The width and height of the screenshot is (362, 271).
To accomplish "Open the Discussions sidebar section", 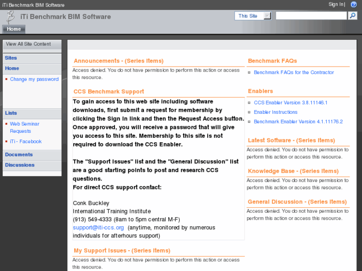I will point(19,165).
